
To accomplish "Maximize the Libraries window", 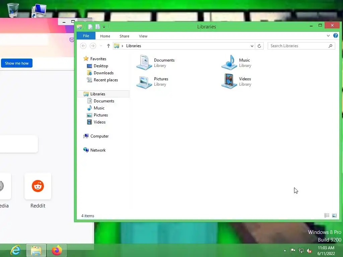I will click(320, 25).
